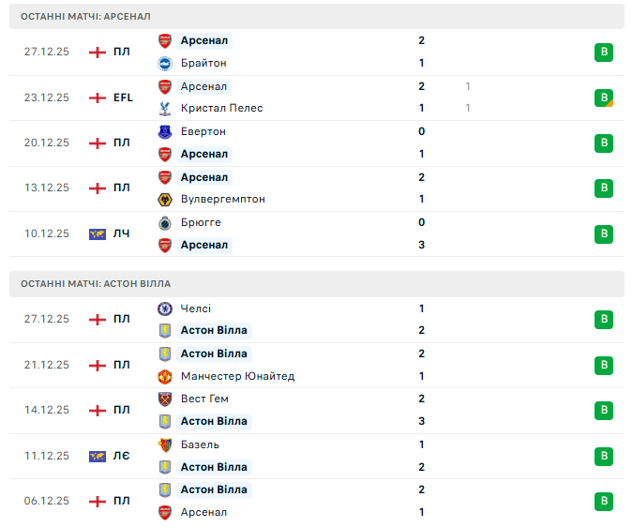Screen dimensions: 632x527
Task: Click England flag beside EFL match
Action: pos(97,98)
